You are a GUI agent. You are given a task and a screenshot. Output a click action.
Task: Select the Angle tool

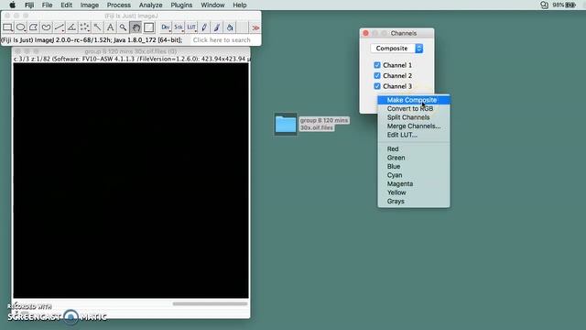click(x=71, y=27)
